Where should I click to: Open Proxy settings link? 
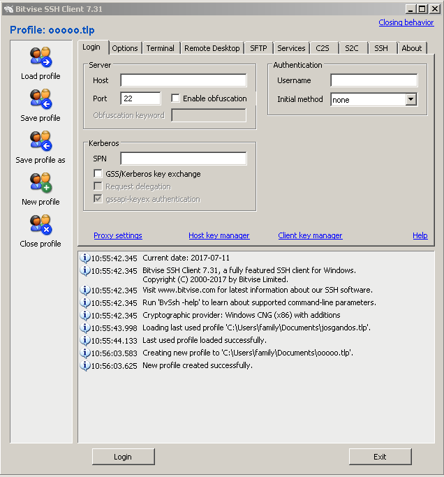[118, 235]
